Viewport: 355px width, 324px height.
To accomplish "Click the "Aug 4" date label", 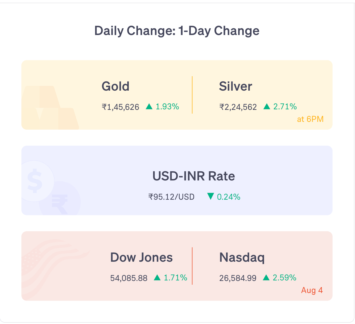I will [x=312, y=290].
